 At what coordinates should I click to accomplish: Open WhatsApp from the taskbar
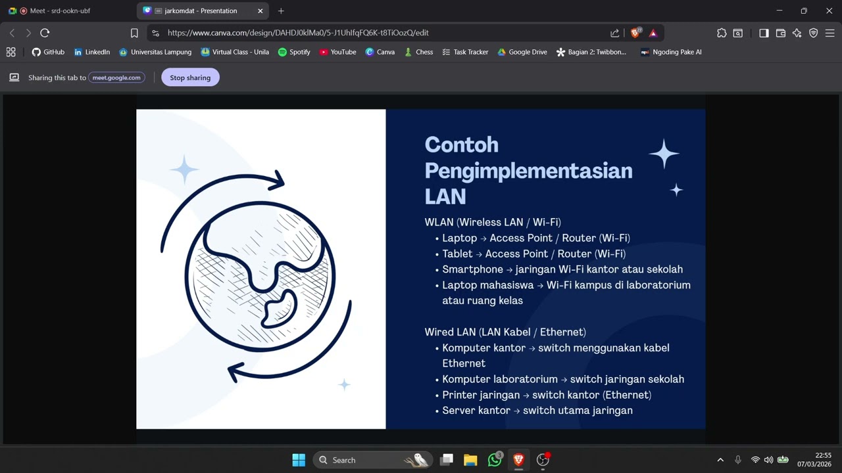495,460
